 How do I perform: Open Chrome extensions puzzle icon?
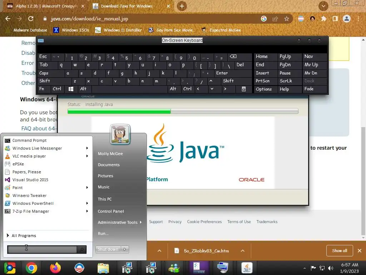(x=323, y=19)
